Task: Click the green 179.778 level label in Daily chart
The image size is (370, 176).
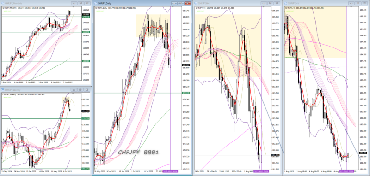Action: [186, 93]
